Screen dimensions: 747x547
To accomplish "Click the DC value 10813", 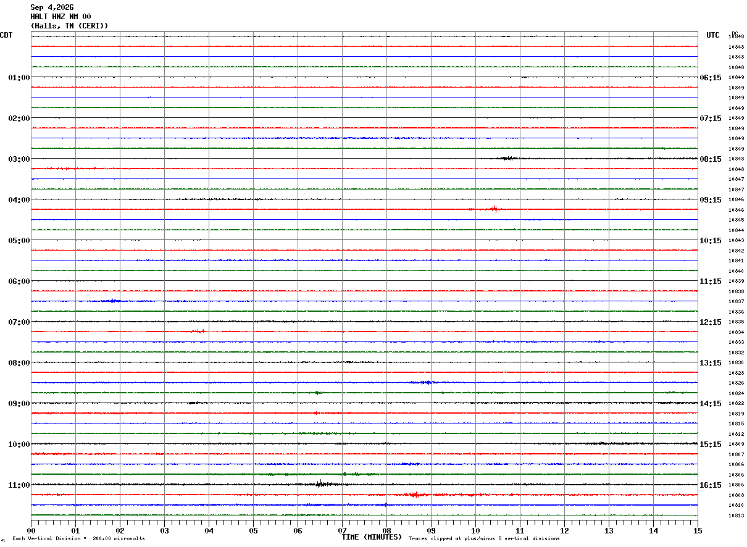I will [736, 516].
